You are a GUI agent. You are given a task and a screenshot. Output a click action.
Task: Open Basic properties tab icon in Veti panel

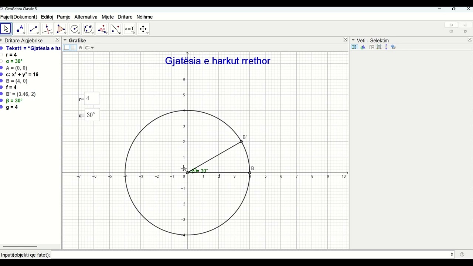354,47
